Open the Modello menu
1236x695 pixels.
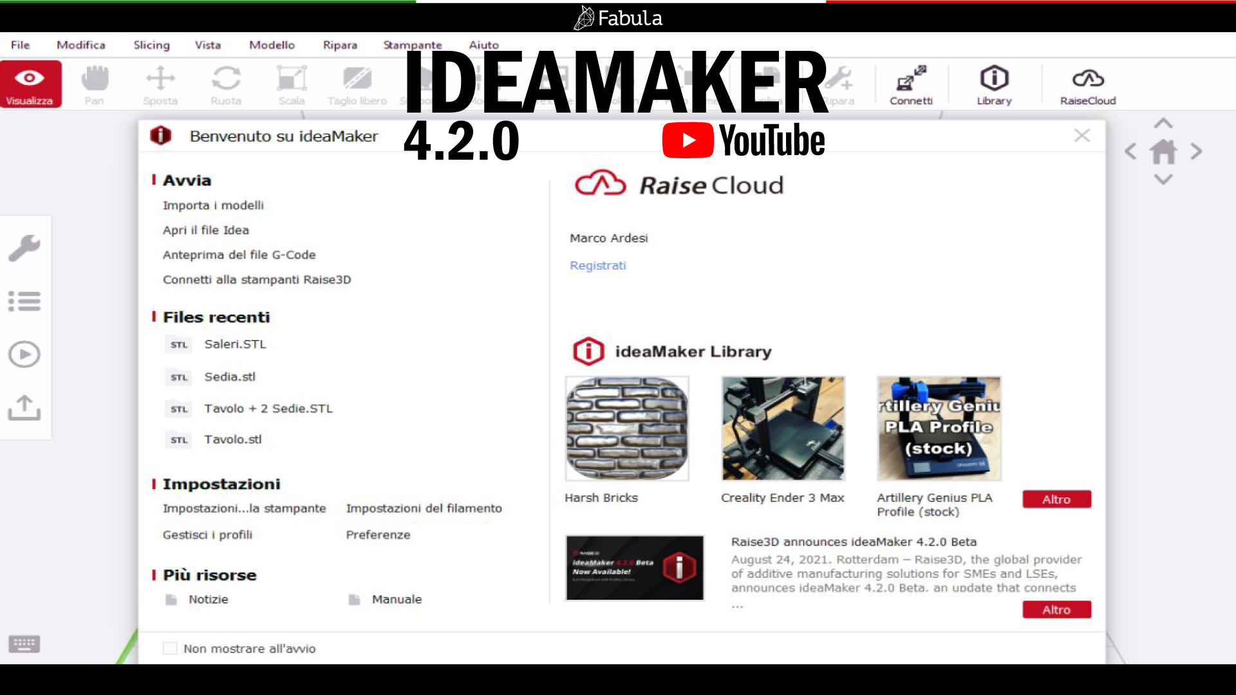(272, 45)
